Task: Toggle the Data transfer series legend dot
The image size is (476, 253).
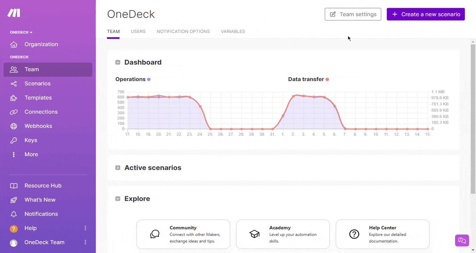Action: [327, 80]
